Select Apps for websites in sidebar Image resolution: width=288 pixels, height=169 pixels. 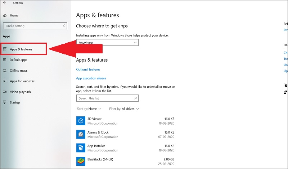click(x=22, y=81)
